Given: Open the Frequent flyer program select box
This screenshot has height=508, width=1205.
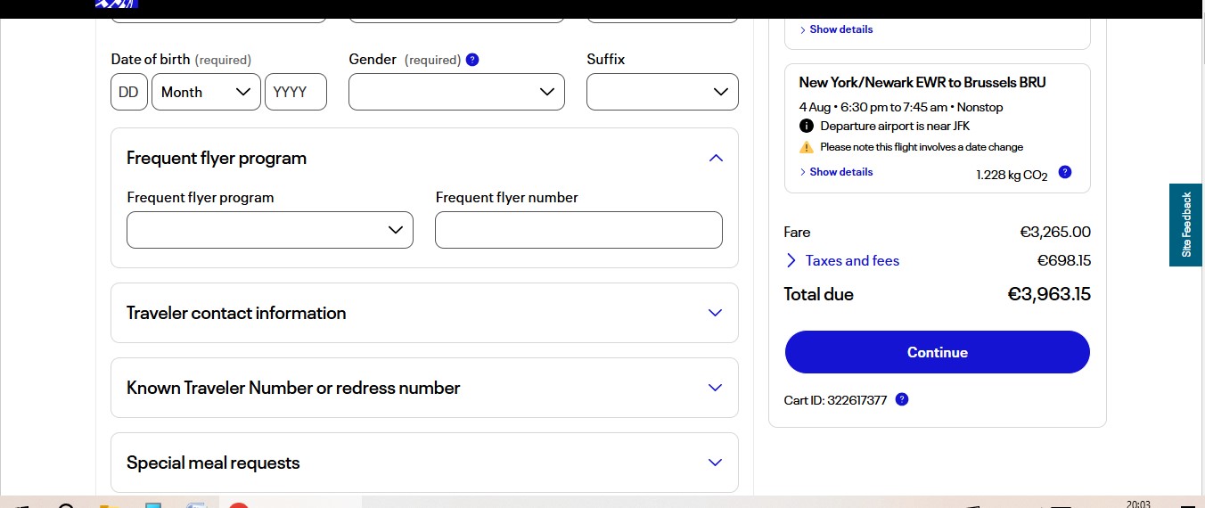Looking at the screenshot, I should (x=270, y=230).
